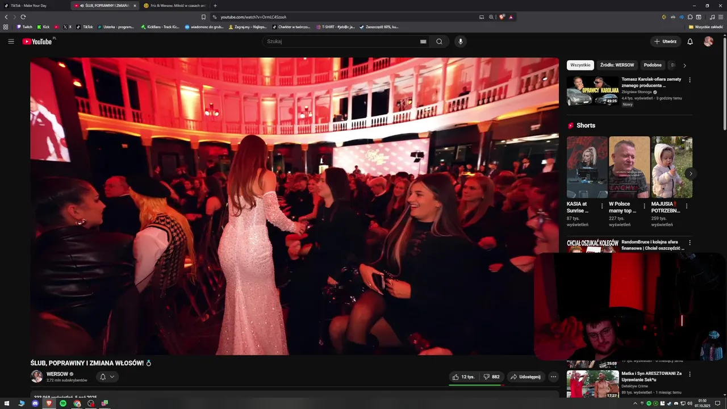Open the on-screen keyboard in search box
Viewport: 727px width, 409px height.
coord(423,41)
